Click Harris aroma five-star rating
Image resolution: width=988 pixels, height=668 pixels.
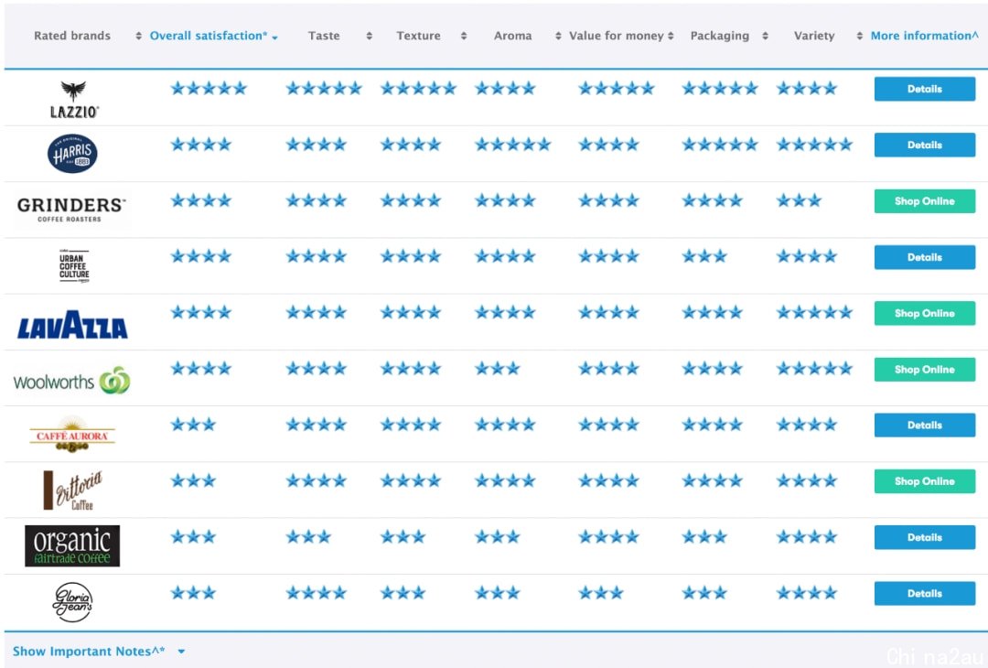tap(513, 145)
